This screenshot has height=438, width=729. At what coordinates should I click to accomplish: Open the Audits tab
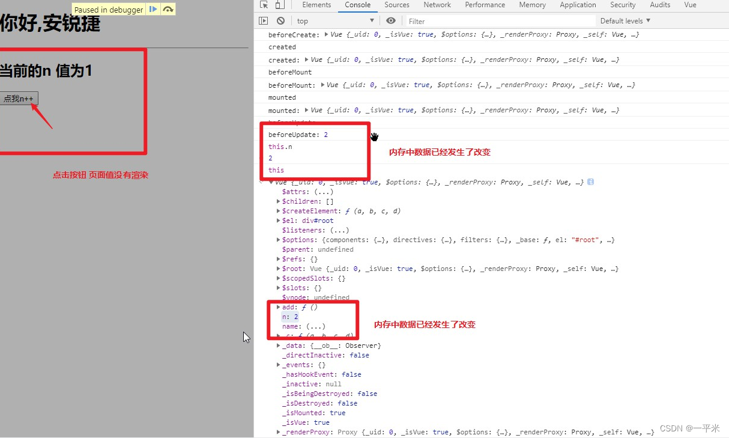(x=660, y=5)
